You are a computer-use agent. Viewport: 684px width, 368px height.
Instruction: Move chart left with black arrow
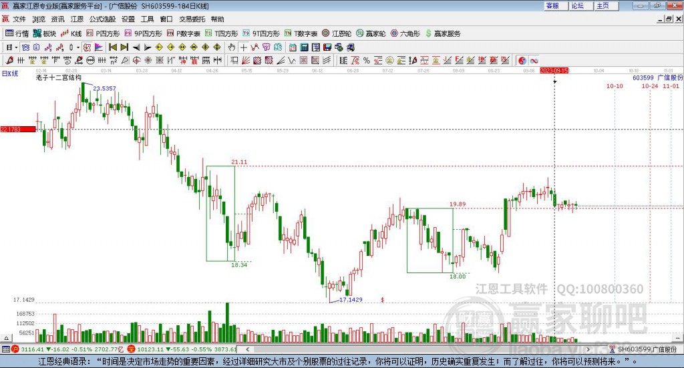[x=136, y=47]
